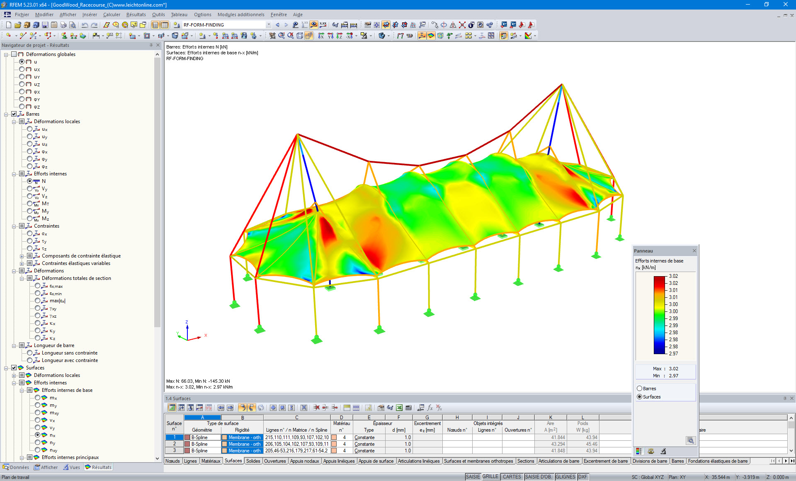Viewport: 796px width, 481px height.
Task: Open the Résultats menu
Action: coord(136,15)
